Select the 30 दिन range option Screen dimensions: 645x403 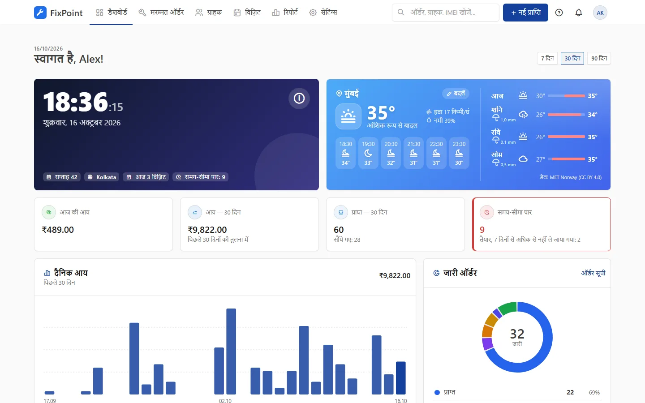[x=572, y=58]
